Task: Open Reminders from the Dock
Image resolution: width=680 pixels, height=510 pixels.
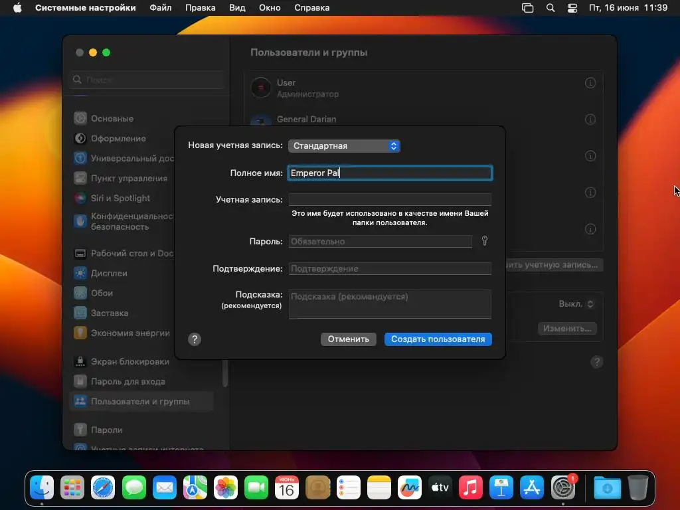Action: click(x=349, y=488)
